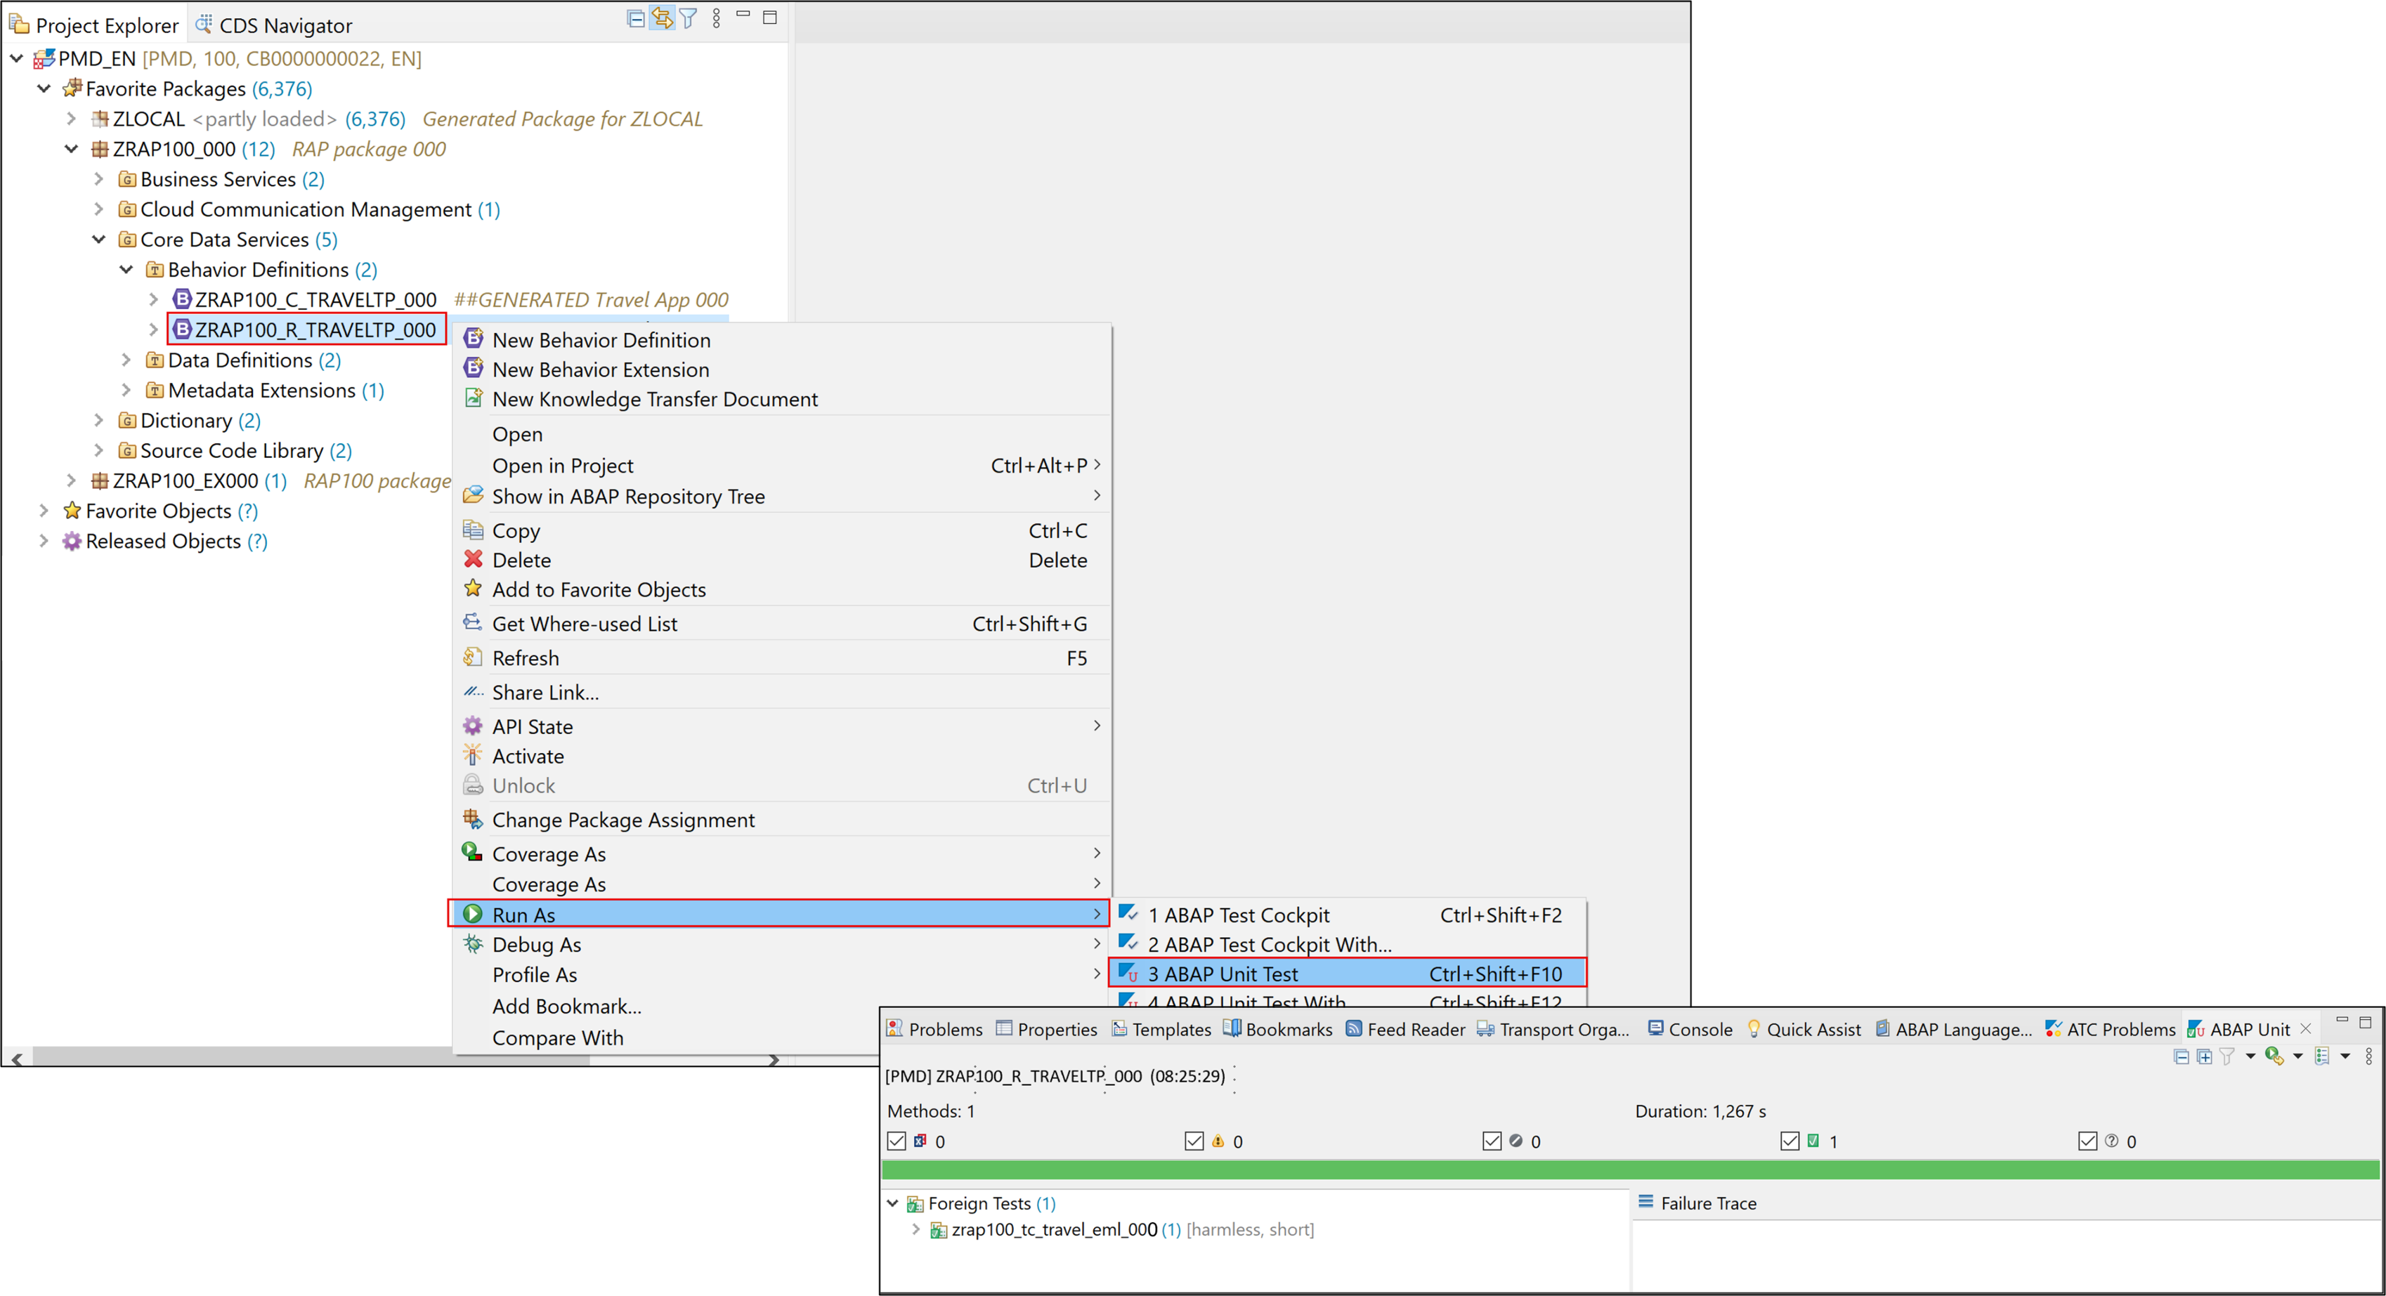This screenshot has height=1296, width=2386.
Task: Click Add to Favorite Objects star entry
Action: click(x=782, y=589)
